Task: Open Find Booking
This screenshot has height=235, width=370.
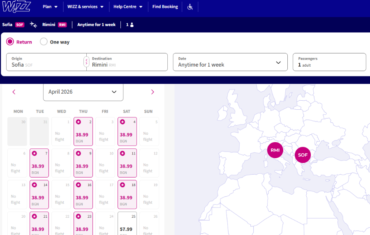Action: click(x=165, y=7)
